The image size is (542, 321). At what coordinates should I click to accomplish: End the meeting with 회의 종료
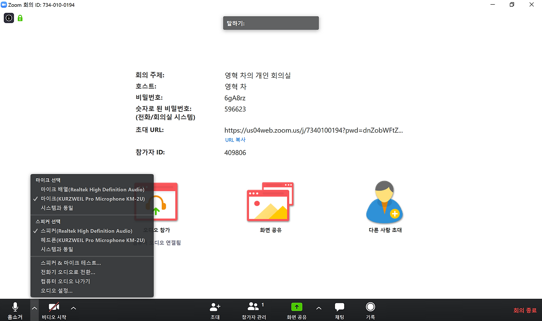point(525,310)
